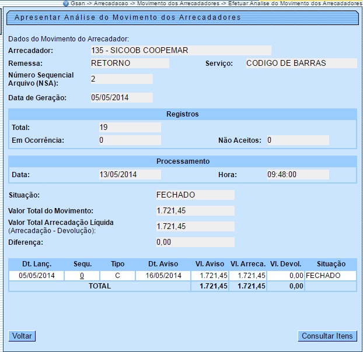363x352 pixels.
Task: Click the Dt. Aviso cell 16/05/2014
Action: [x=162, y=275]
